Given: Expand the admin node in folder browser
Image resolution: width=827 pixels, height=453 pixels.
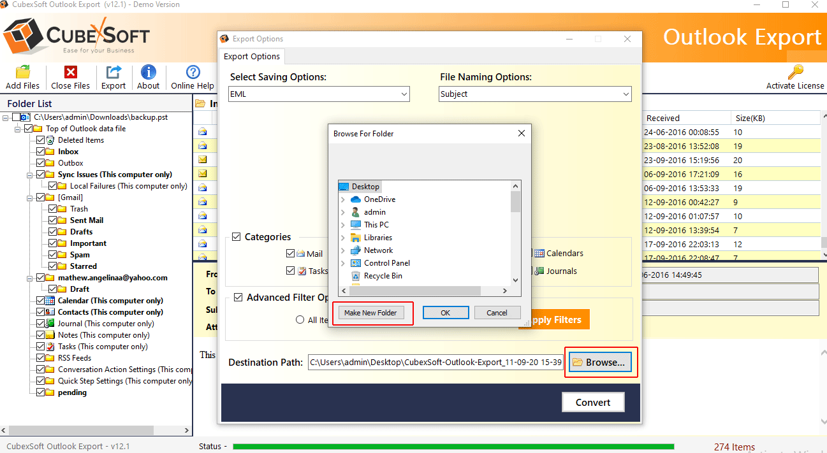Looking at the screenshot, I should pyautogui.click(x=343, y=212).
